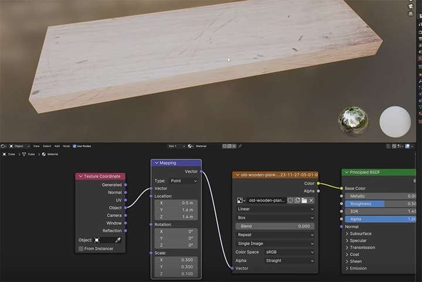Expand the Subsurface section

pyautogui.click(x=359, y=233)
